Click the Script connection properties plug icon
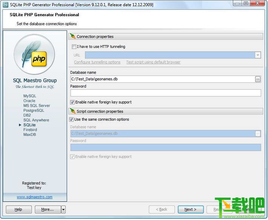Viewport: 268px width, 220px height. (x=73, y=111)
